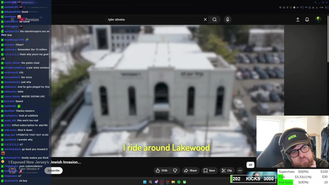Open the YouTube account avatar menu

pyautogui.click(x=318, y=19)
